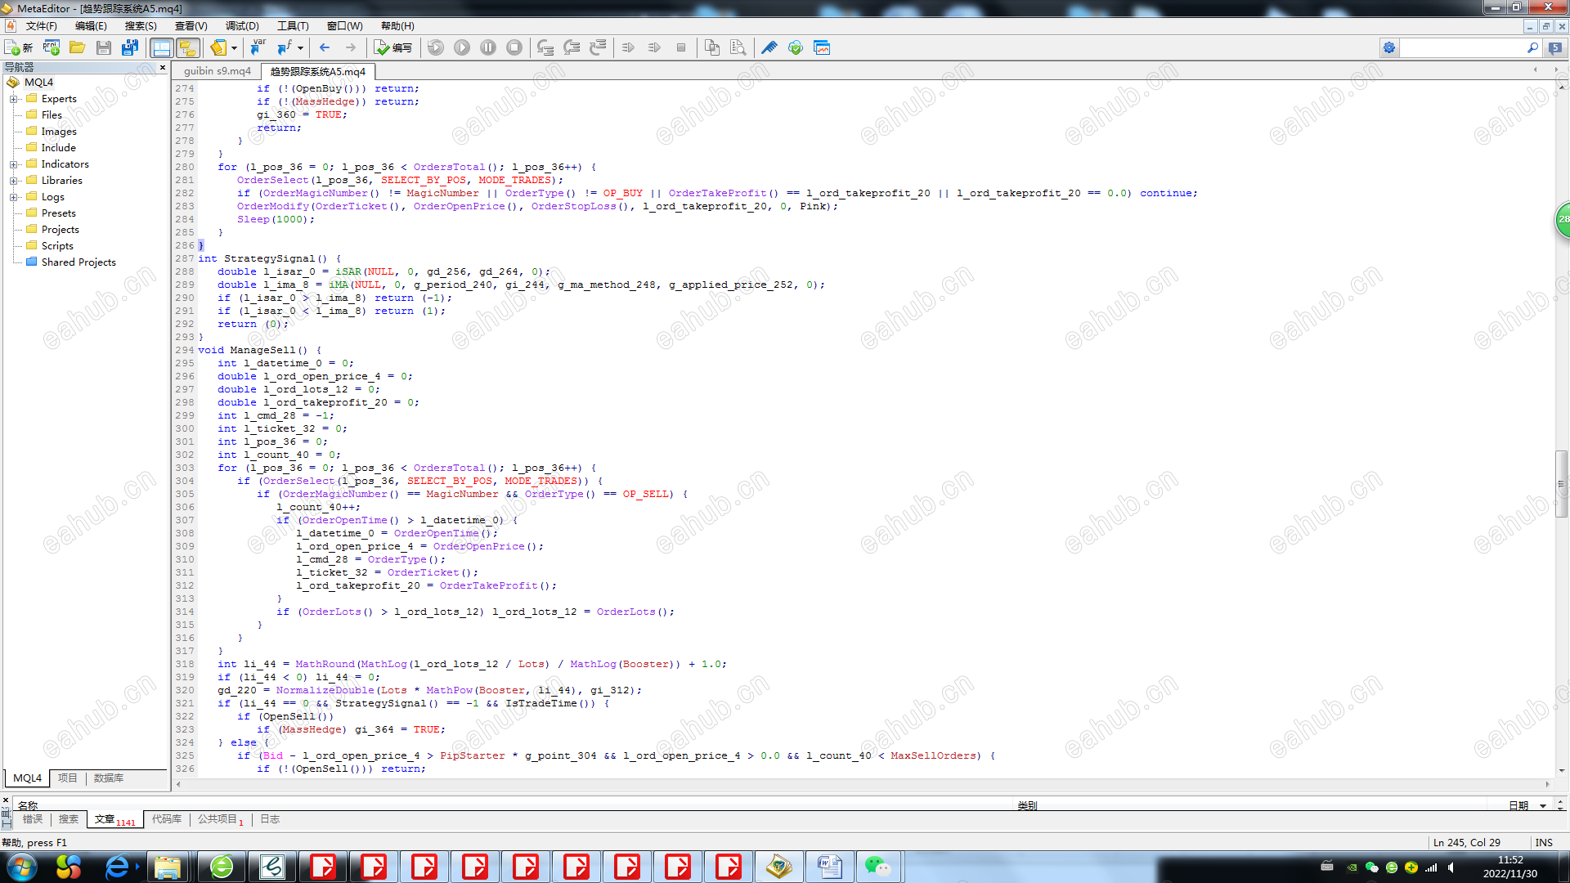Click the vertical scrollbar thumb
1570x883 pixels.
pos(1561,482)
